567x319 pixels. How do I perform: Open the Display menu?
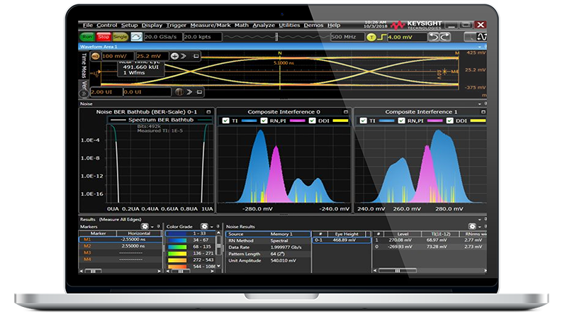click(152, 26)
